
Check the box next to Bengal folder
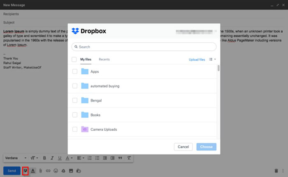[x=74, y=100]
